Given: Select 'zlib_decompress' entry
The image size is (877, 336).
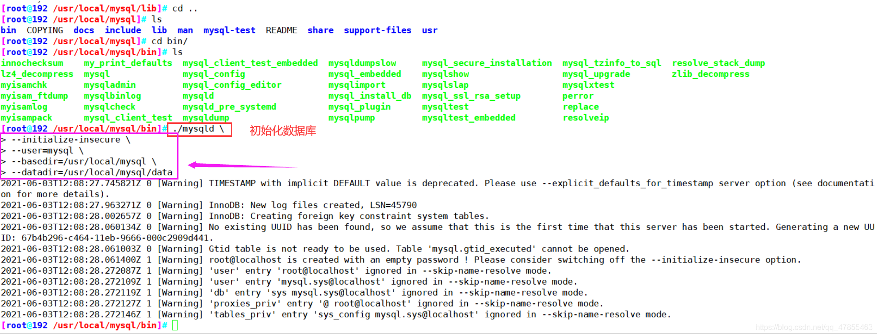Looking at the screenshot, I should coord(711,74).
